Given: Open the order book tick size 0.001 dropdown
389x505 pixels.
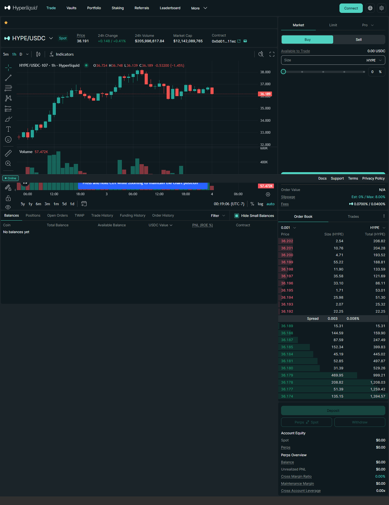Looking at the screenshot, I should click(289, 228).
